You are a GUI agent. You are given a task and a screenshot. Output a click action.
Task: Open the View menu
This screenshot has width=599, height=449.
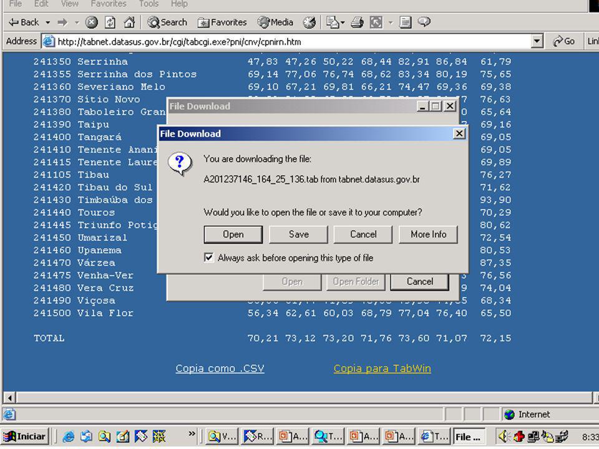[x=69, y=4]
